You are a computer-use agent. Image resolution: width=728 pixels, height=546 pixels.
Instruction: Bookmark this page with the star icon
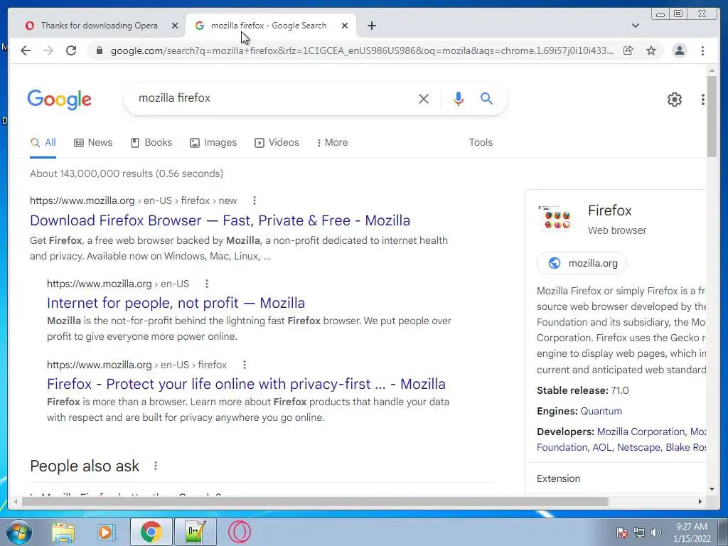pos(651,50)
